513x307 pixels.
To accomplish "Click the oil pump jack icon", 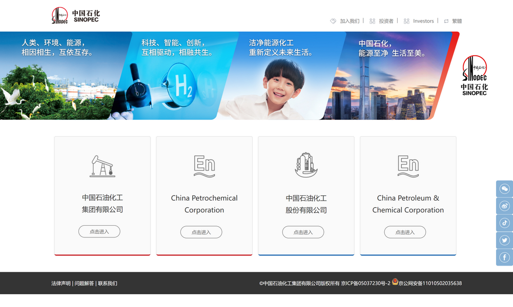I will [x=102, y=166].
